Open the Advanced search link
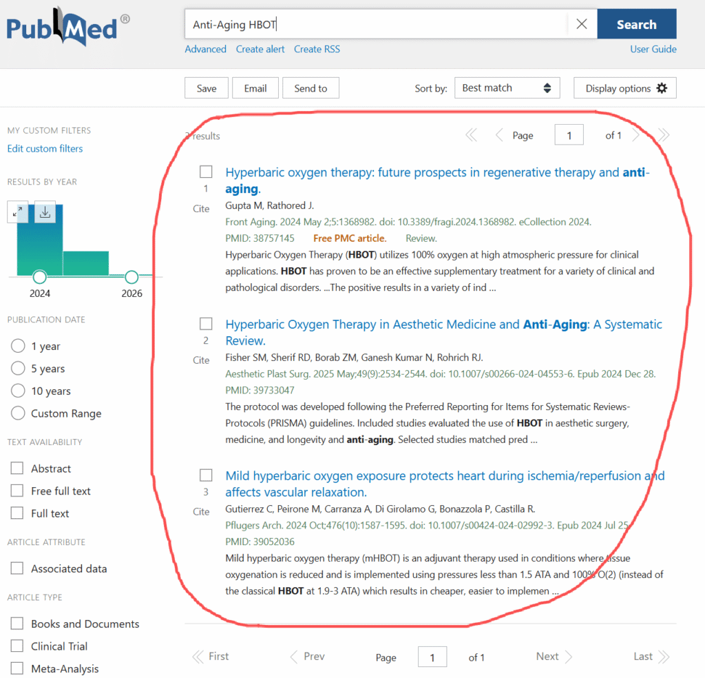Image resolution: width=705 pixels, height=678 pixels. click(205, 49)
